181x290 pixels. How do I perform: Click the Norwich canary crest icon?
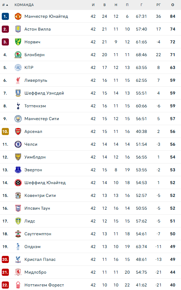[x=18, y=42]
